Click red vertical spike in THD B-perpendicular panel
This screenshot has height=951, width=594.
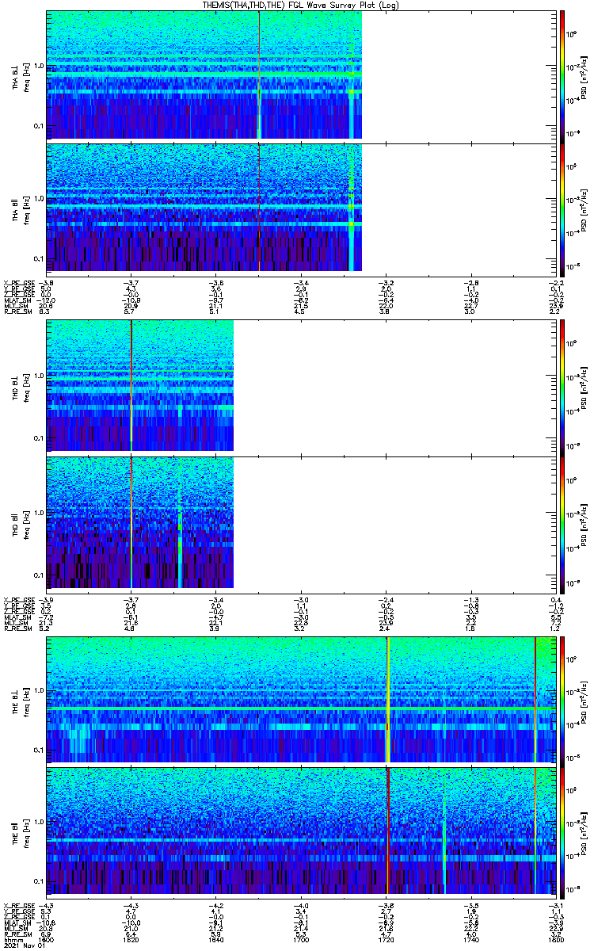point(131,385)
